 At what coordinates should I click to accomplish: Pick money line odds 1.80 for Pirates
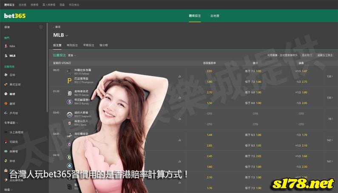pyautogui.click(x=209, y=82)
